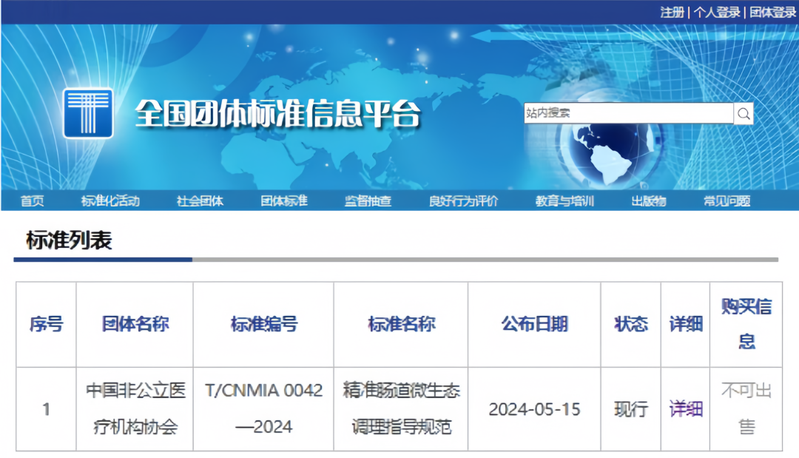The image size is (799, 458).
Task: Focus the 站内搜索 search field
Action: point(629,113)
